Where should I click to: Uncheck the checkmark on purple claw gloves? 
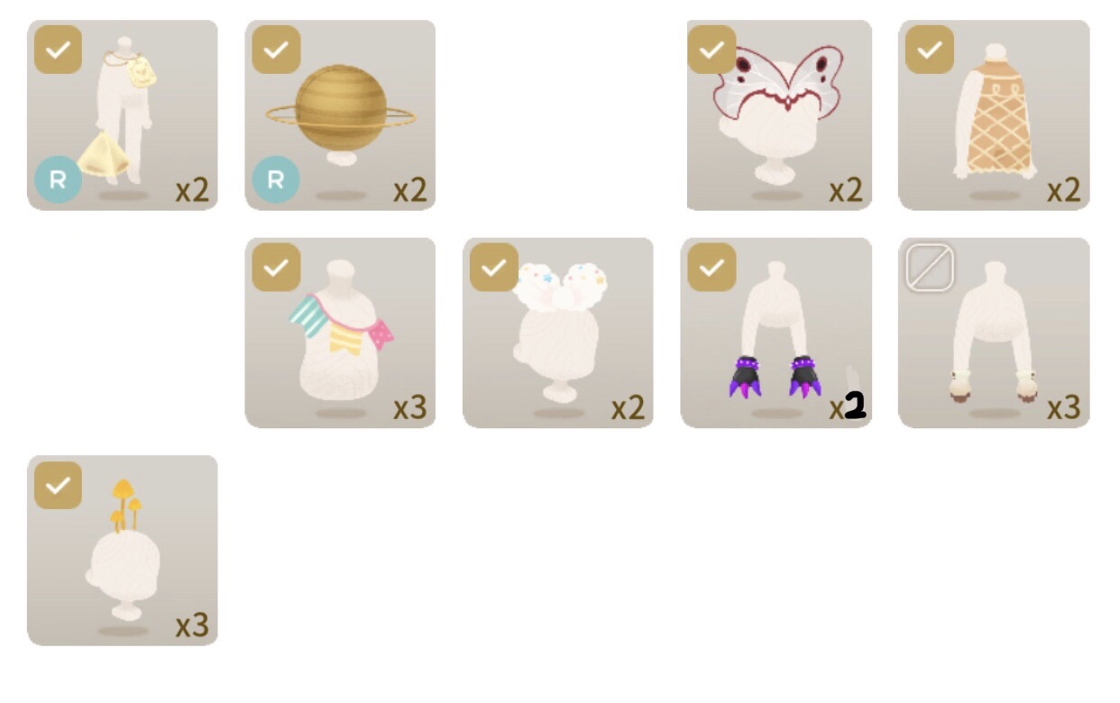tap(711, 268)
